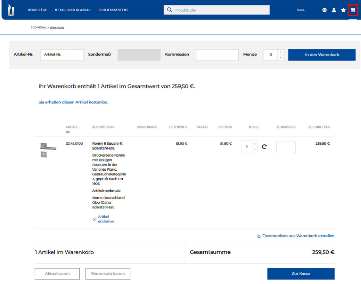The image size is (361, 284).
Task: Click the Warenkorb leeren button
Action: click(108, 273)
